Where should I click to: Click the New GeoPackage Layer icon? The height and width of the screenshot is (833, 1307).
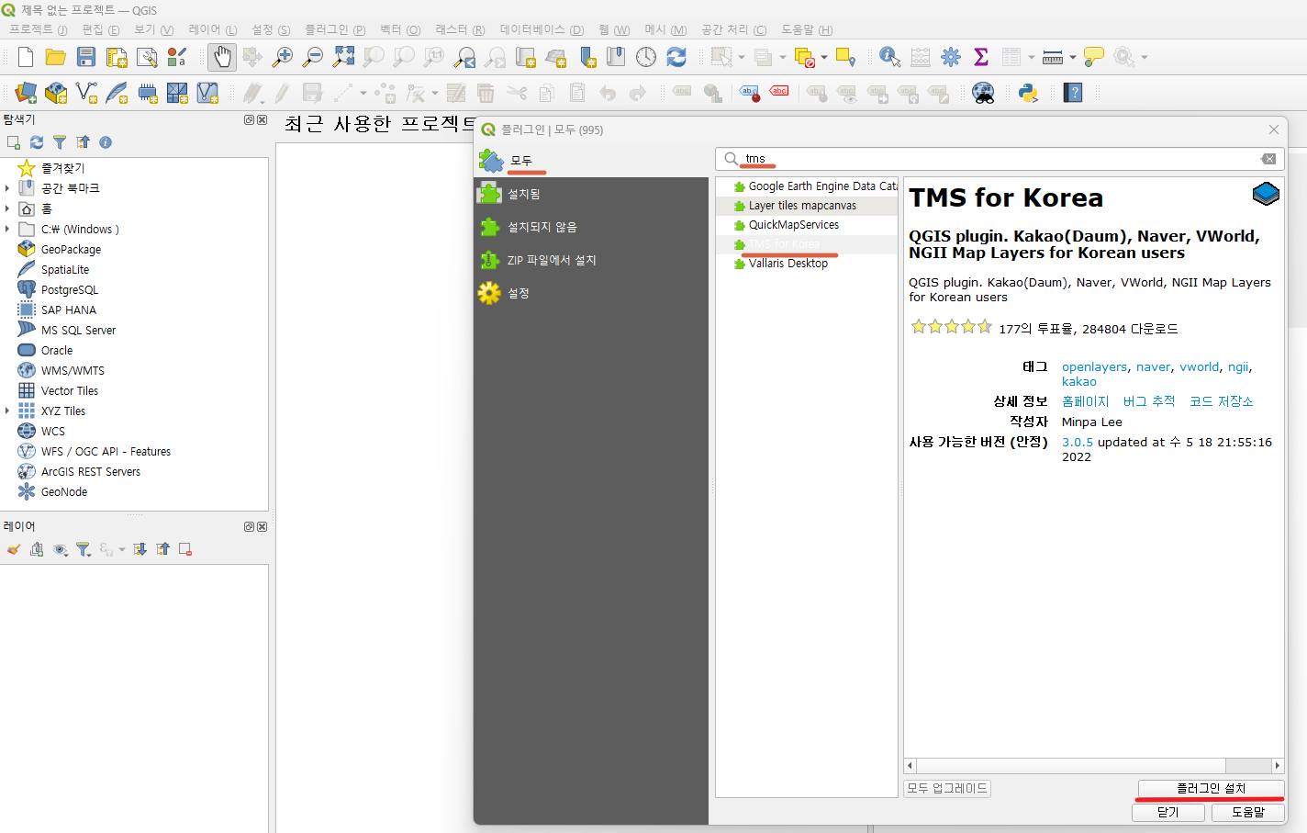click(x=56, y=93)
